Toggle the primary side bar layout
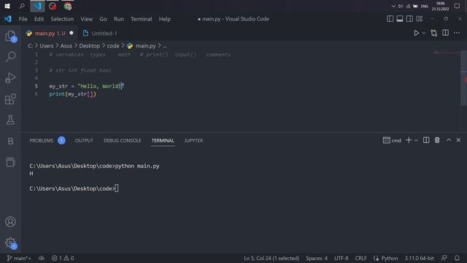 click(390, 19)
